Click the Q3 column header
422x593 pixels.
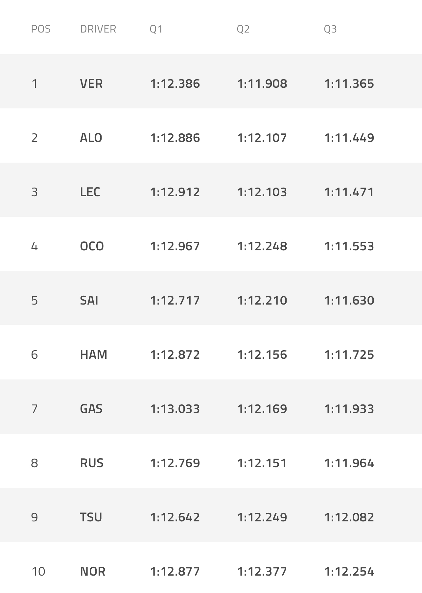click(x=330, y=29)
